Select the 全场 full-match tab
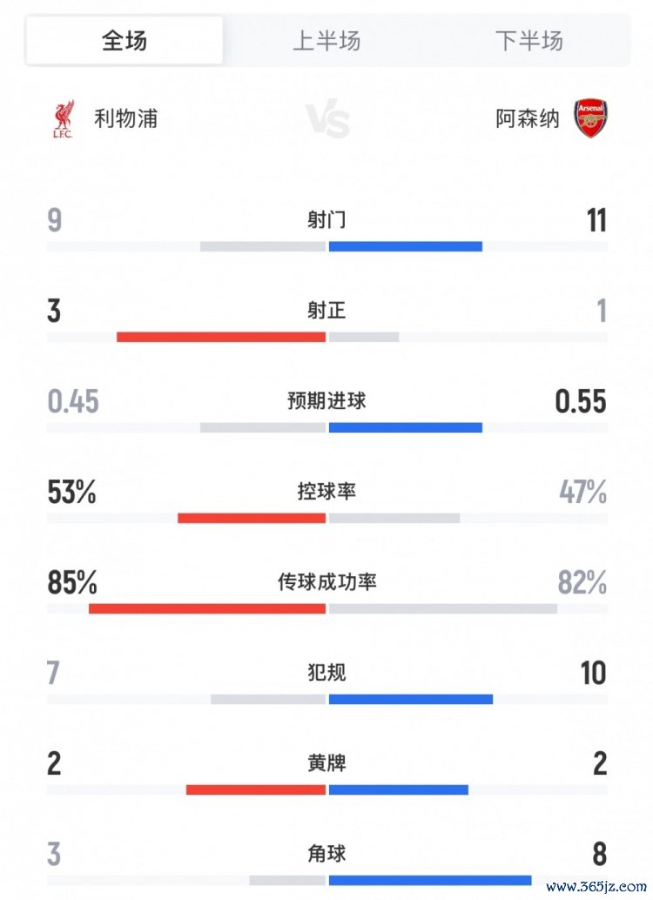This screenshot has height=900, width=653. coord(125,41)
